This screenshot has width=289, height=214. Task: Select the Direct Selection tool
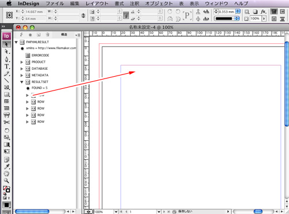pyautogui.click(x=6, y=51)
